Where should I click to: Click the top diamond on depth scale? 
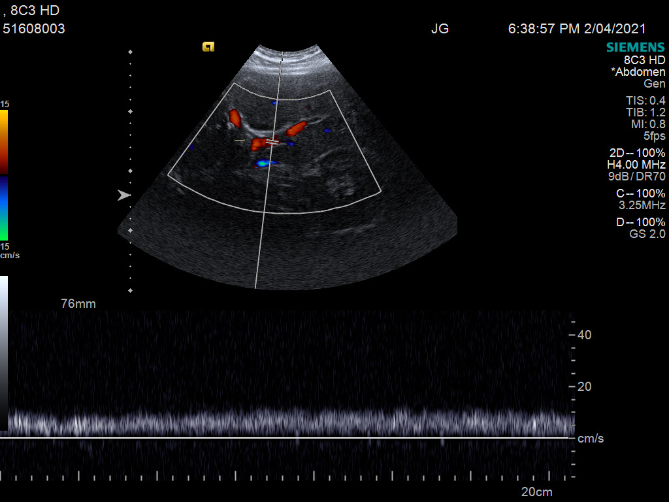tap(130, 52)
